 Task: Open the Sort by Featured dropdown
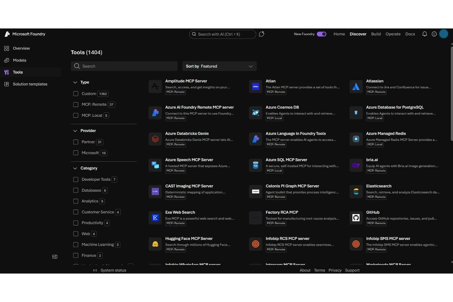click(219, 66)
